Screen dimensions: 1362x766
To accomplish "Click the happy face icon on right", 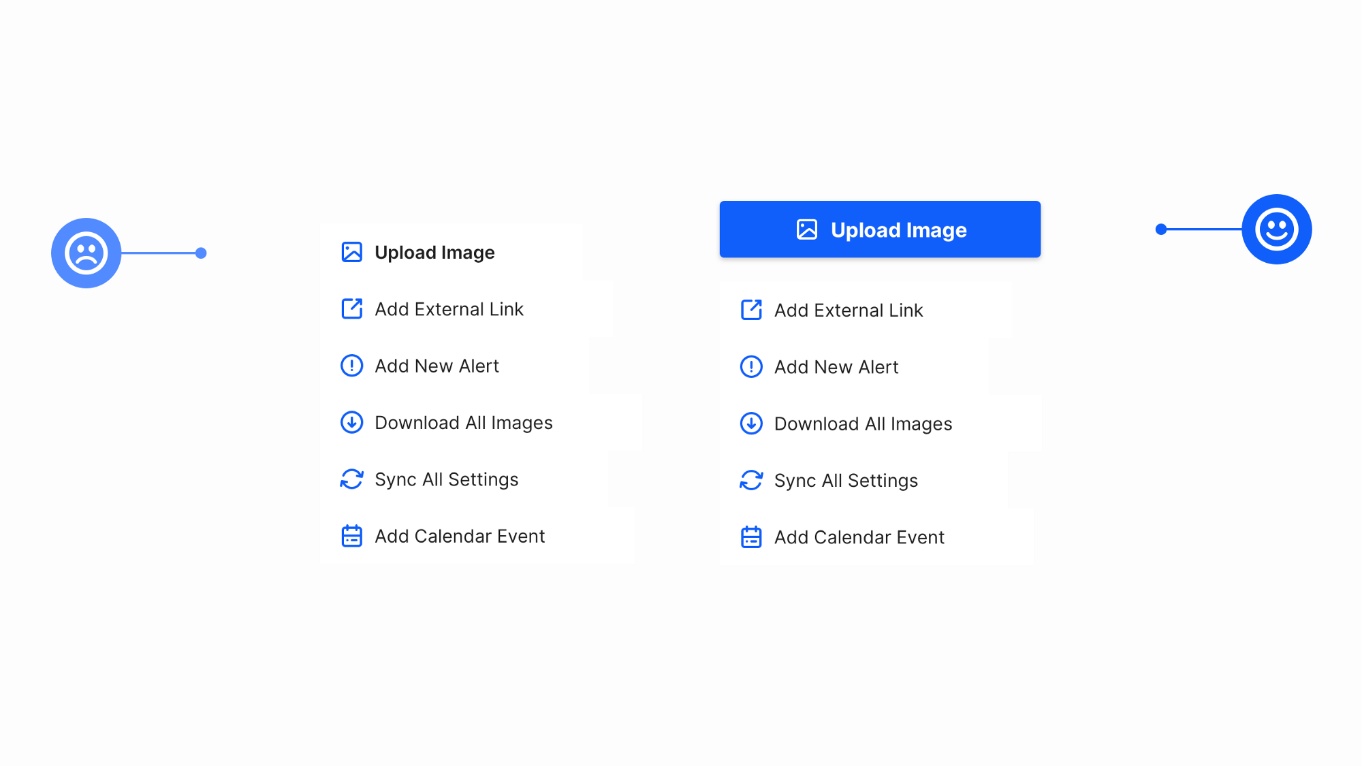I will click(x=1277, y=229).
